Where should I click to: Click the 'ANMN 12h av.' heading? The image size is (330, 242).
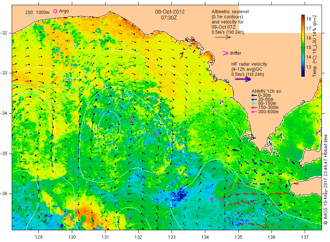coord(267,91)
